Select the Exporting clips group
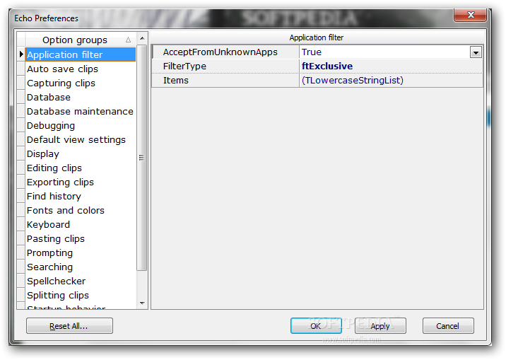This screenshot has height=360, width=506. (81, 182)
